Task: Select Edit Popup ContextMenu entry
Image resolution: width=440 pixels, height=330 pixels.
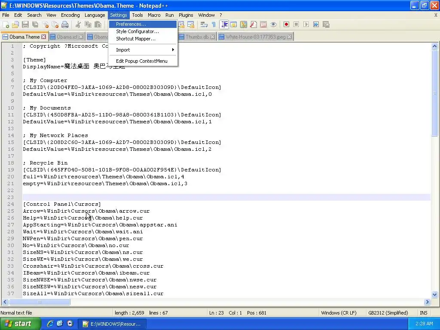Action: click(x=143, y=61)
